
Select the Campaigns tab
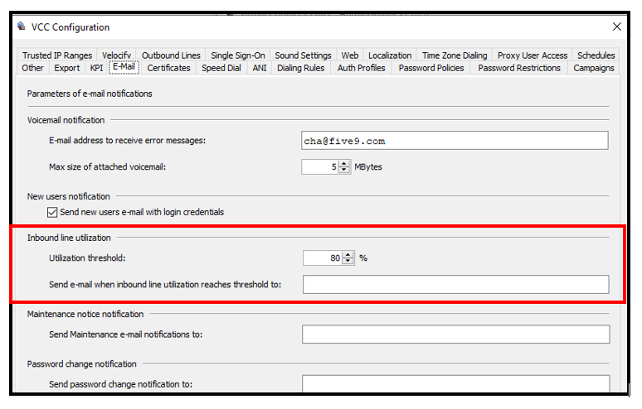[594, 68]
